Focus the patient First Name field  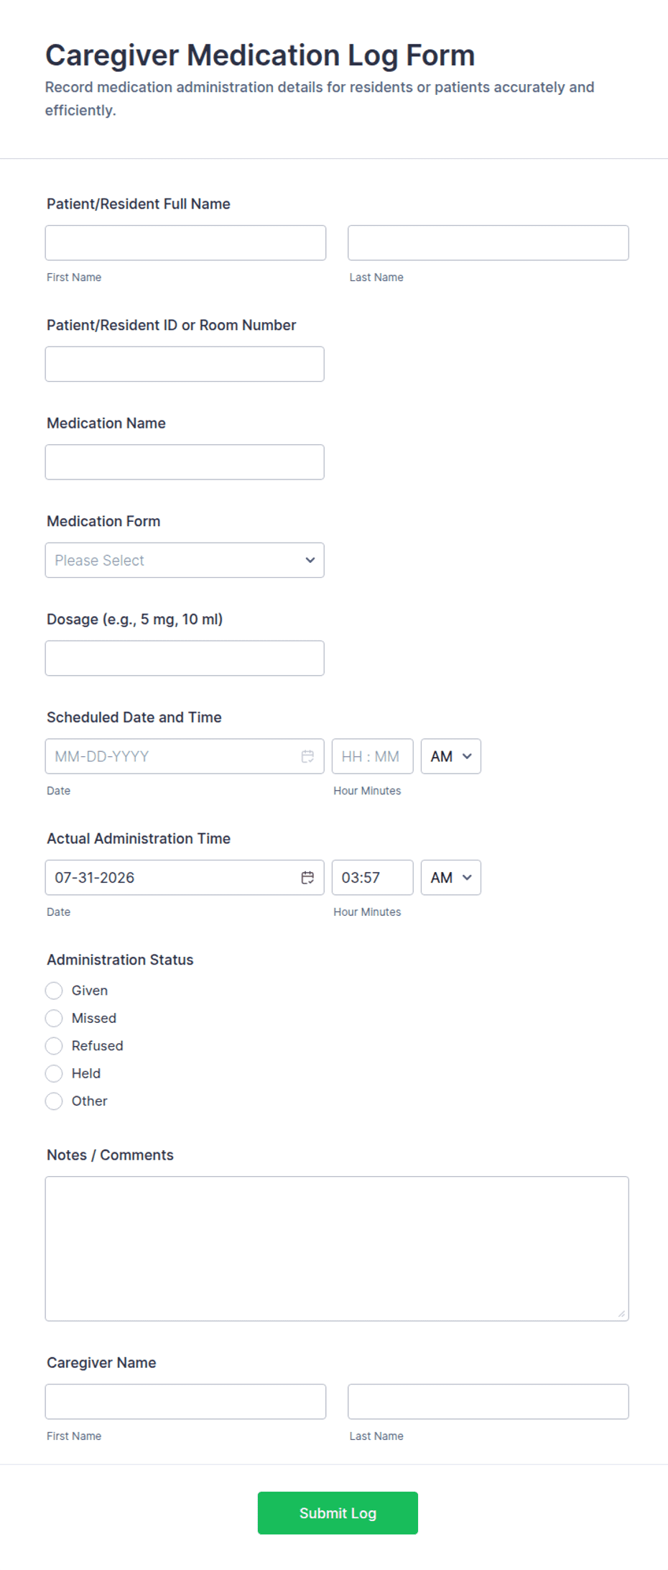tap(185, 243)
